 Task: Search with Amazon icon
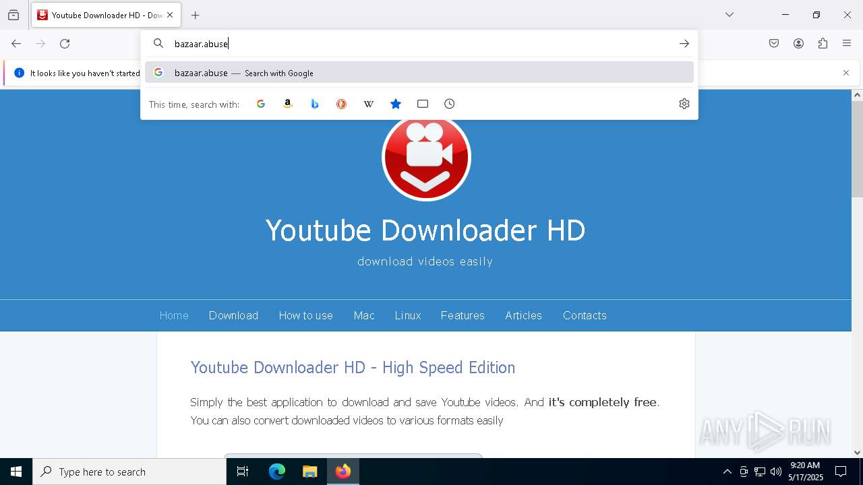288,104
